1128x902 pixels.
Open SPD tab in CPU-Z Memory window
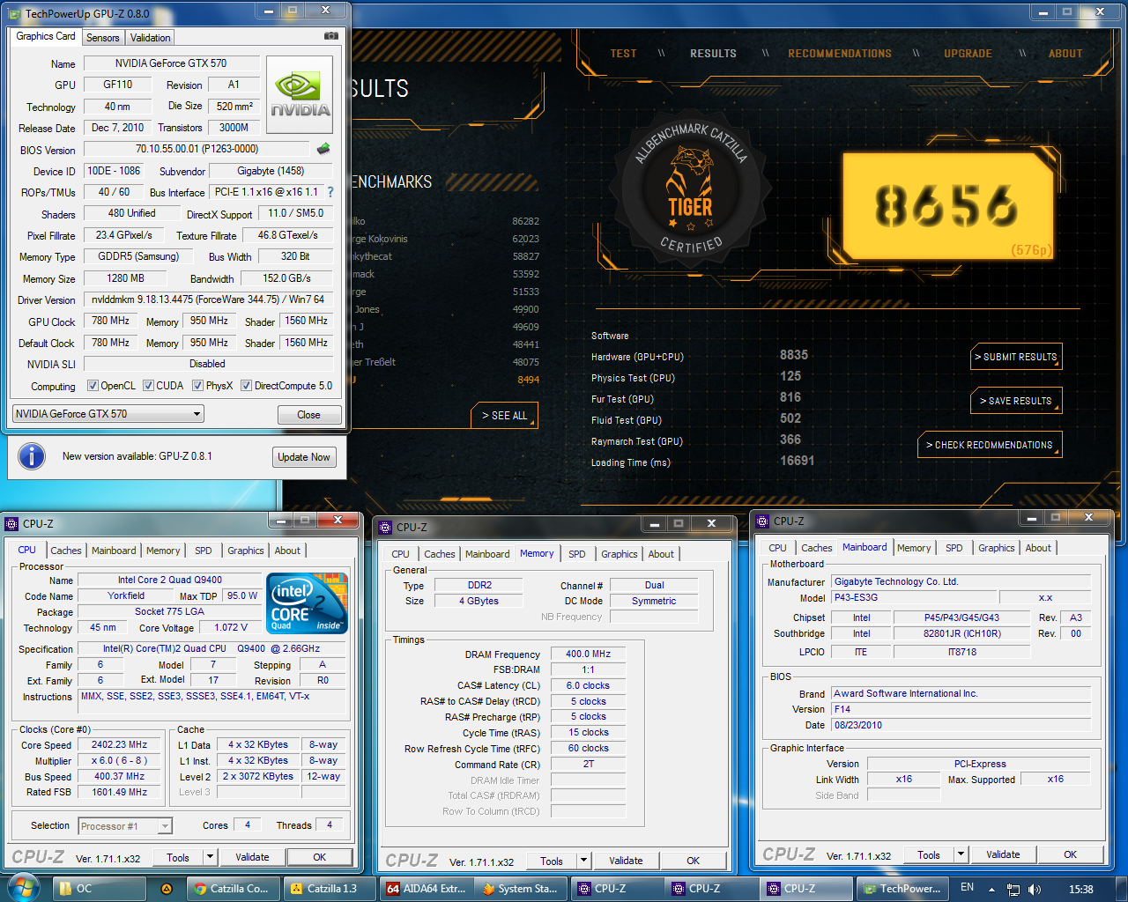[x=576, y=554]
